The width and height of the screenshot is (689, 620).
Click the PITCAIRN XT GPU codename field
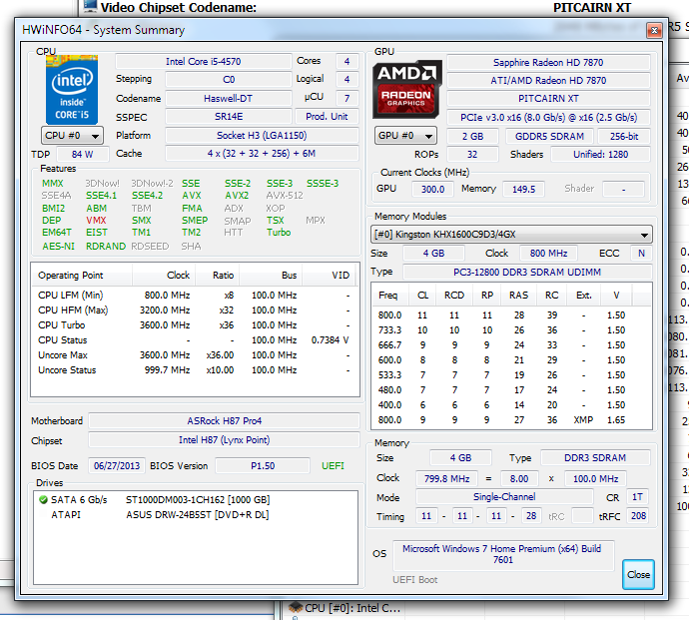click(x=548, y=99)
